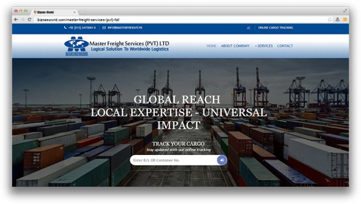Open the ONLINE CARGO TRACKING link
This screenshot has height=204, width=361.
[276, 28]
